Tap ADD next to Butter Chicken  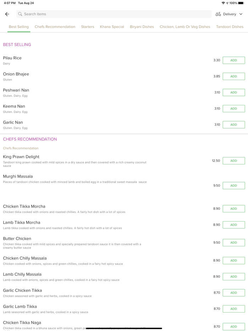coord(233,242)
